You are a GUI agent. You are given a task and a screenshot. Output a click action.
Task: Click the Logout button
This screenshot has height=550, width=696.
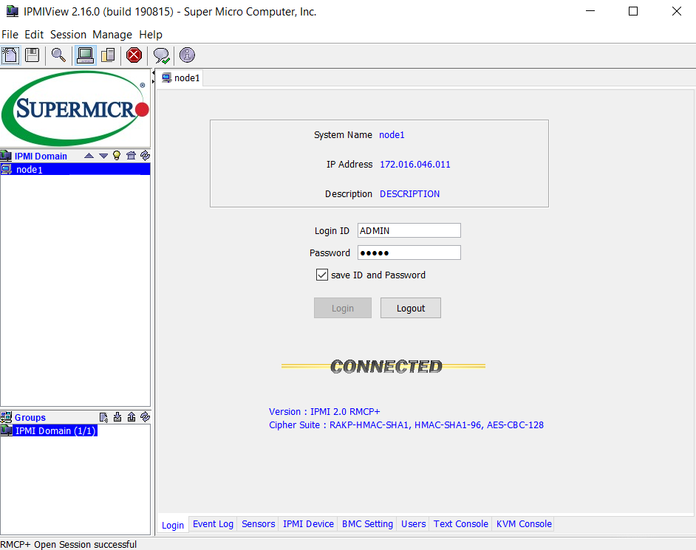click(411, 308)
